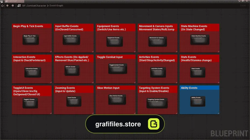Open BP_CombatCharacter breadcrumb link
The height and width of the screenshot is (140, 250).
click(x=34, y=6)
